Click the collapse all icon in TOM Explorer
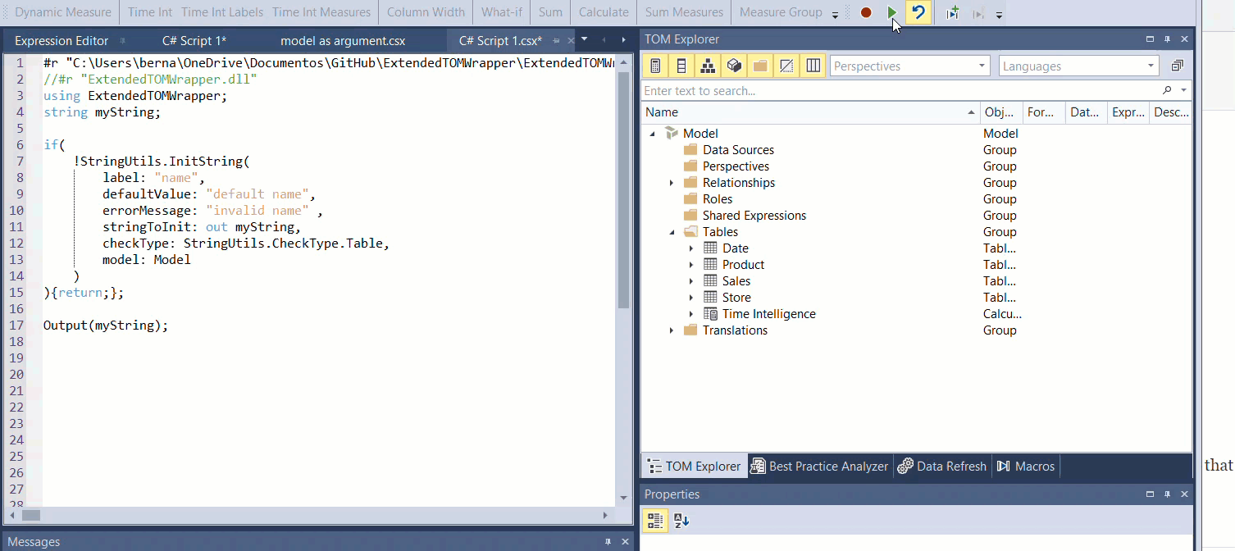 point(1177,66)
